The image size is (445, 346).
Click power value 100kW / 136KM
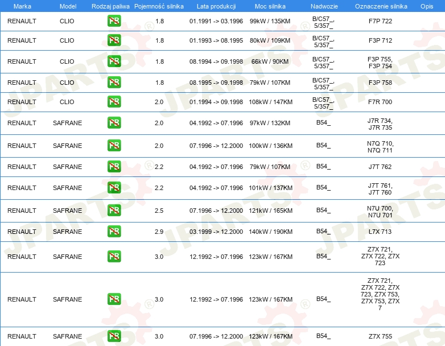pyautogui.click(x=270, y=146)
